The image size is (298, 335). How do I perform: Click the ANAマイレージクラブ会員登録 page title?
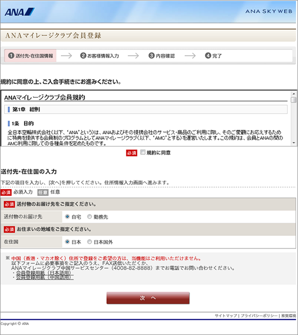(53, 35)
